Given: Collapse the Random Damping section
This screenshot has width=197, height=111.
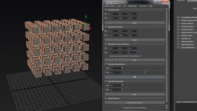Looking at the screenshot, I should [x=106, y=81].
